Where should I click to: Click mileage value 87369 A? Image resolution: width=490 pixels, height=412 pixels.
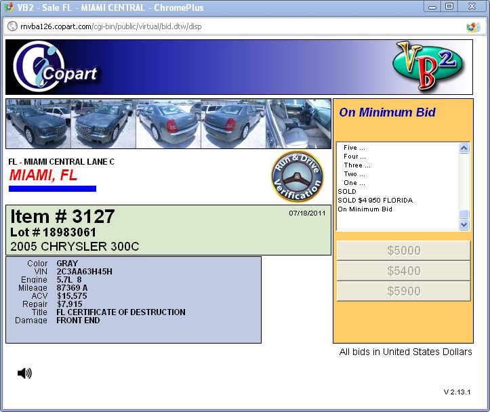click(72, 288)
